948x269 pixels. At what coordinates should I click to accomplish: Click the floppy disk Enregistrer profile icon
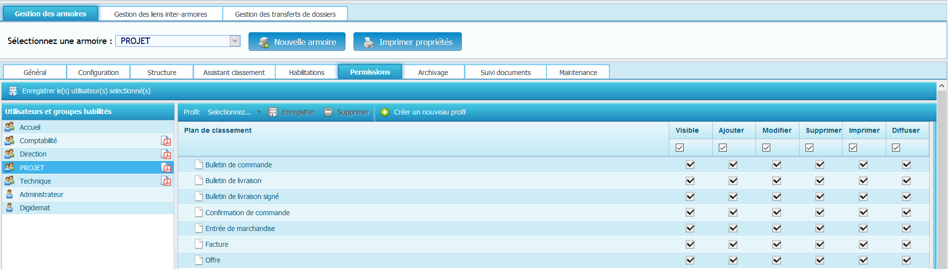coord(273,112)
